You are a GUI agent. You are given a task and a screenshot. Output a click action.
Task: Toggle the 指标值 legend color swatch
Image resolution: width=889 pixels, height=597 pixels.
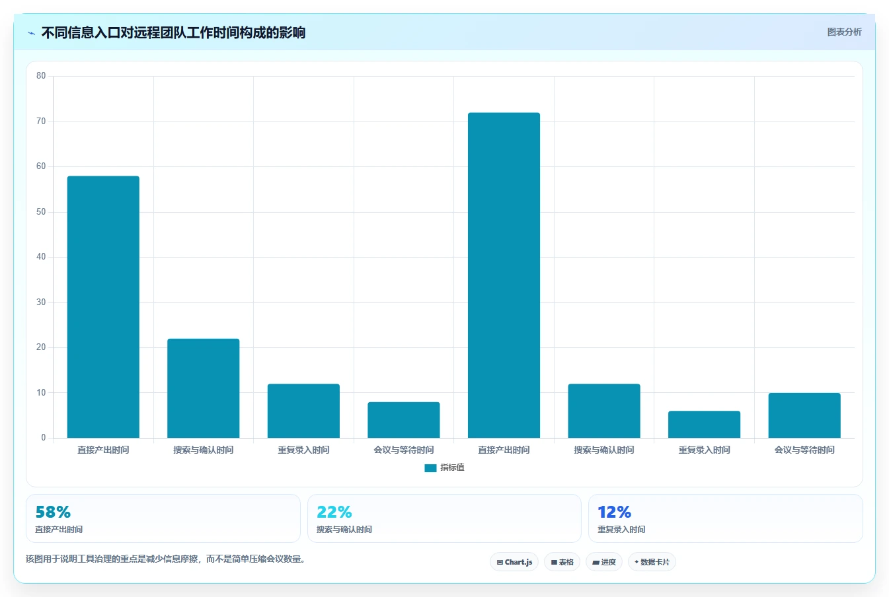(430, 468)
